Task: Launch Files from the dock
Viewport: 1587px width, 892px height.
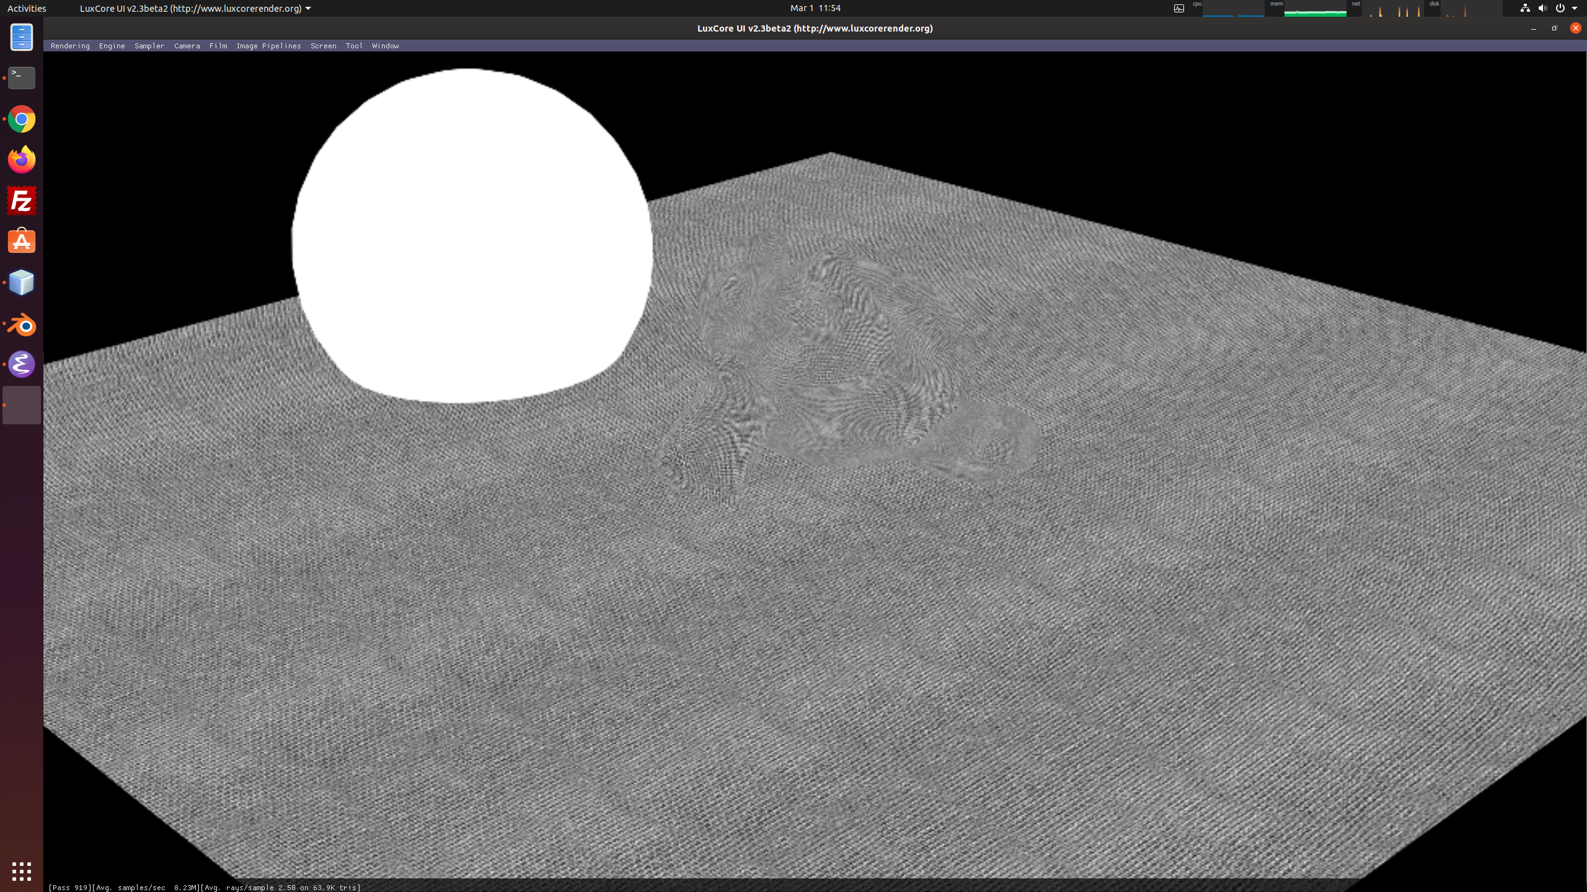Action: [22, 37]
